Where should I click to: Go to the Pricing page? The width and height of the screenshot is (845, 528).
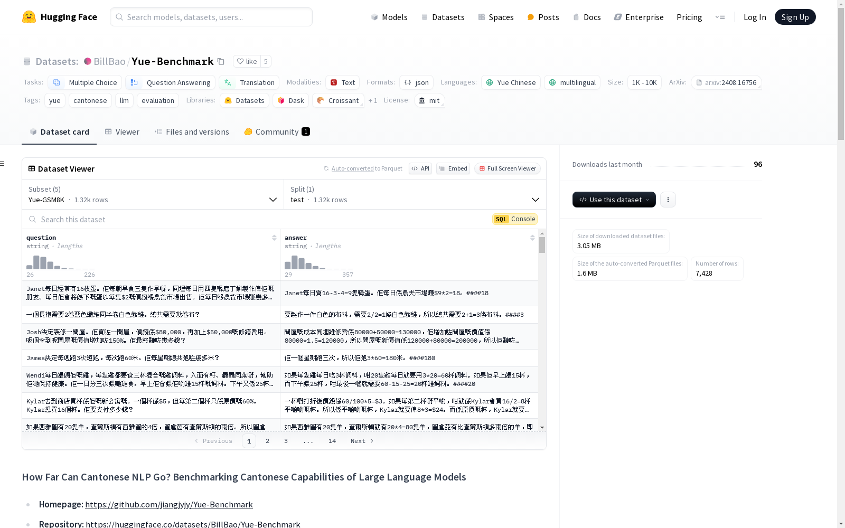(689, 17)
